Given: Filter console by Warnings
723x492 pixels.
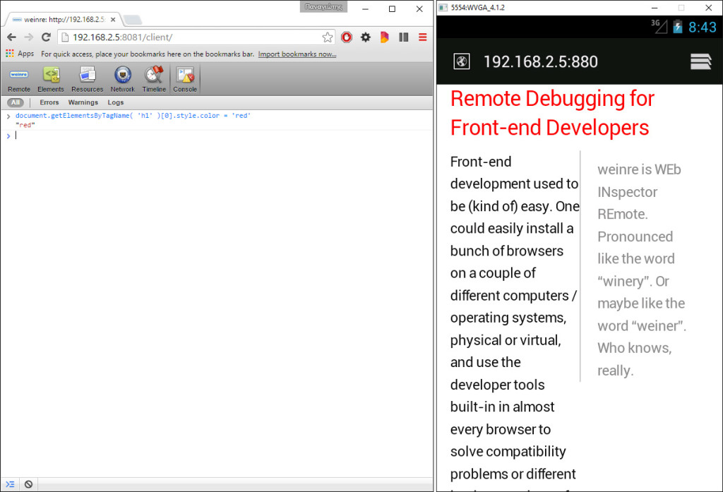Looking at the screenshot, I should click(83, 102).
